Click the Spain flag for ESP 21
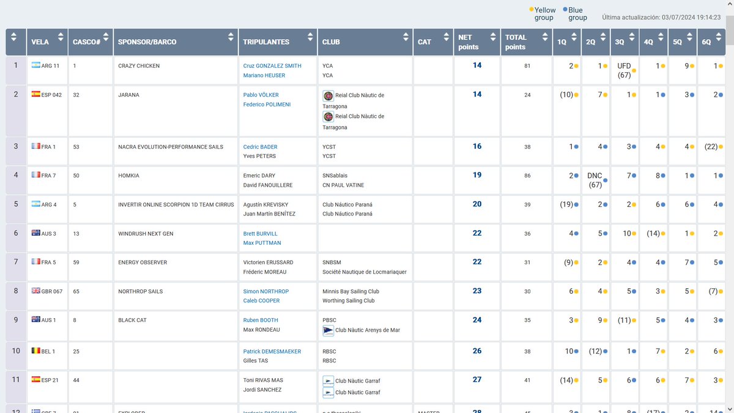Screen dimensions: 734x413 coord(36,379)
